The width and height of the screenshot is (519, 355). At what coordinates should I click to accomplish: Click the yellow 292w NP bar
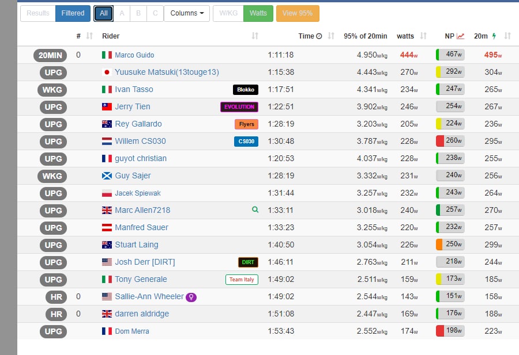pyautogui.click(x=450, y=72)
